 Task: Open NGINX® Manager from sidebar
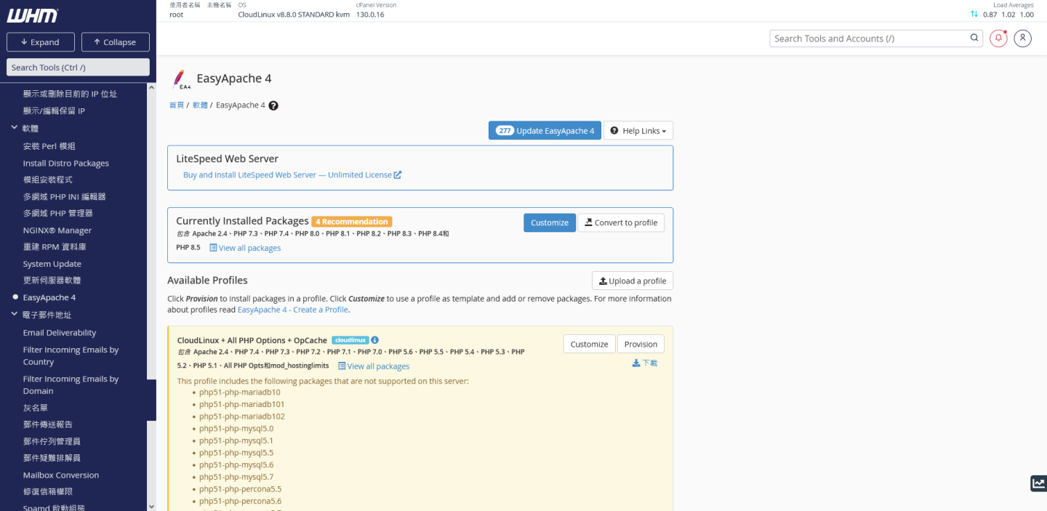[57, 230]
